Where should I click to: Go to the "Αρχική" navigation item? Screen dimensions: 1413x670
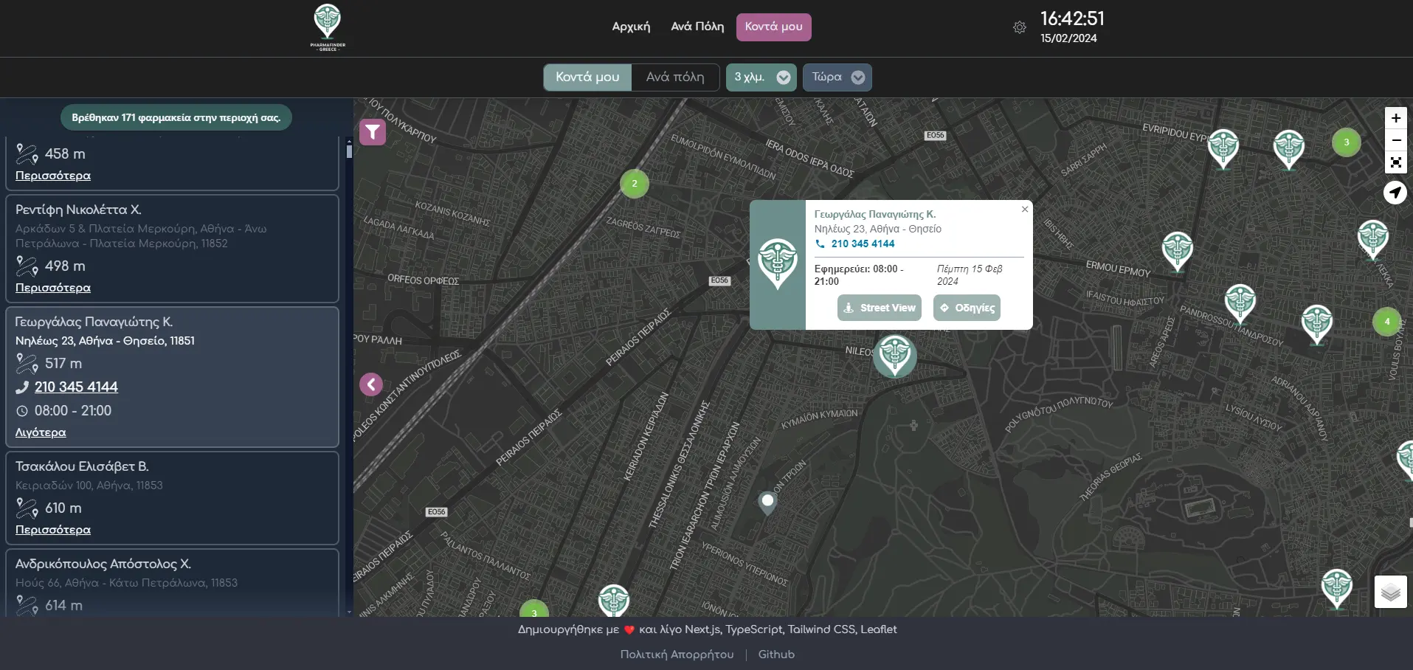click(x=631, y=27)
